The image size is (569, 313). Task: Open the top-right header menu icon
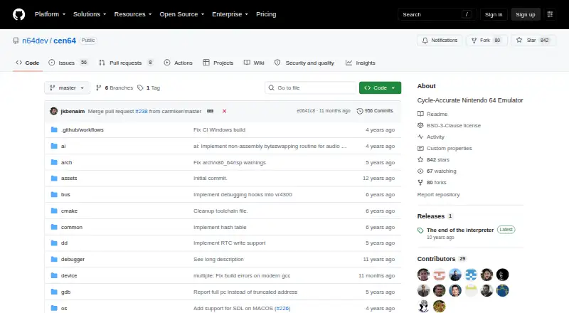tap(550, 14)
